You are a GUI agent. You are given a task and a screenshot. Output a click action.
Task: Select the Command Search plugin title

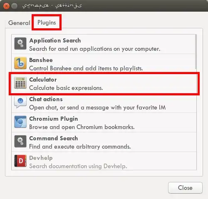click(54, 138)
